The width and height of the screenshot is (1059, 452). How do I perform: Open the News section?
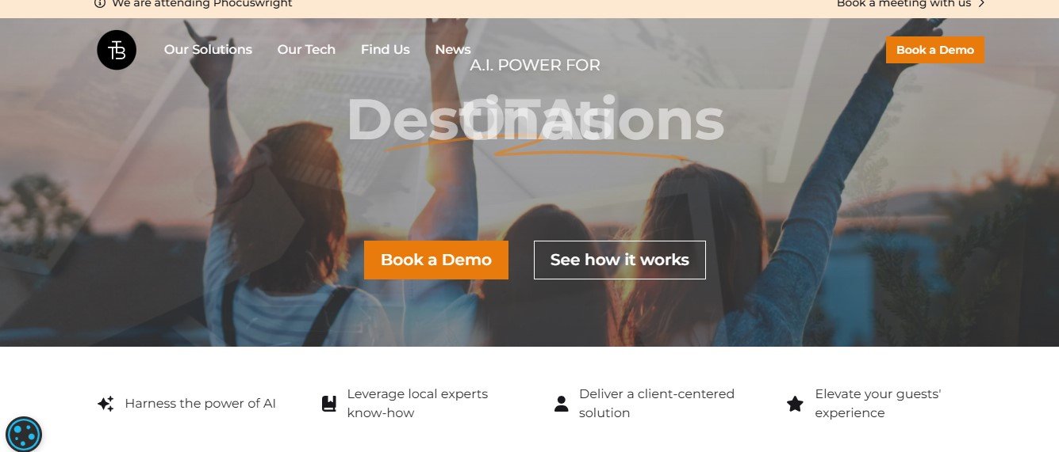tap(453, 50)
